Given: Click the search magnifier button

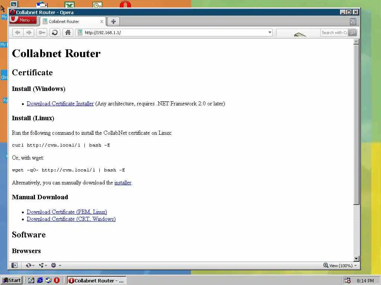Looking at the screenshot, I should point(353,33).
